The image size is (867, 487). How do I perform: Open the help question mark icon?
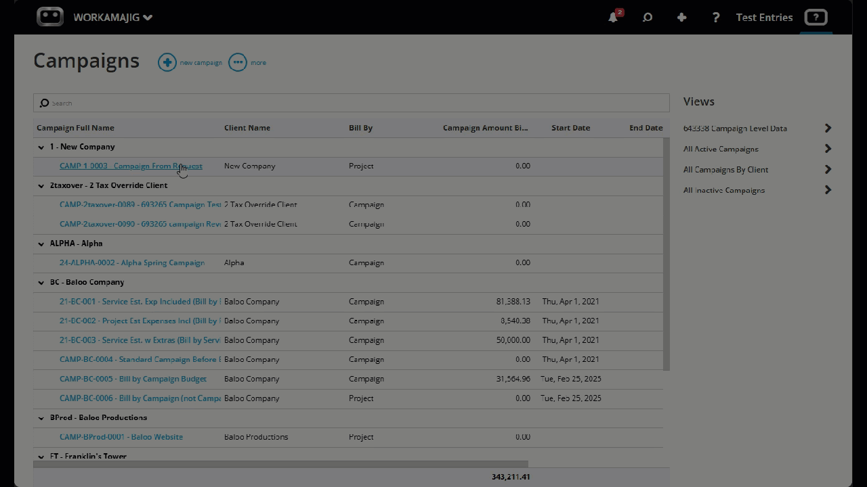(716, 18)
